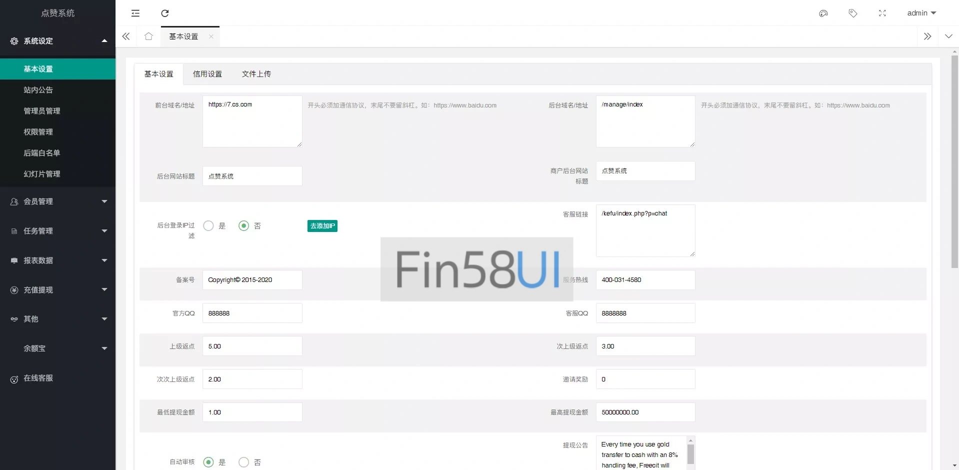Click the 去添加IP button
Viewport: 959px width, 470px height.
(x=322, y=226)
